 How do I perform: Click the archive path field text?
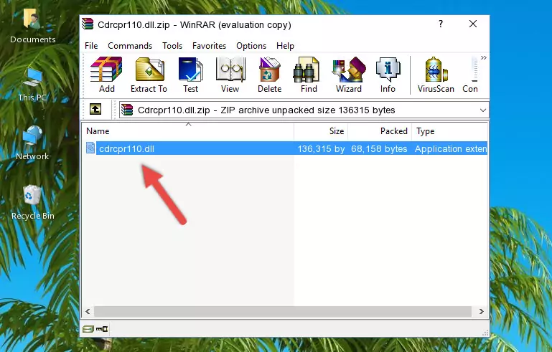[266, 110]
